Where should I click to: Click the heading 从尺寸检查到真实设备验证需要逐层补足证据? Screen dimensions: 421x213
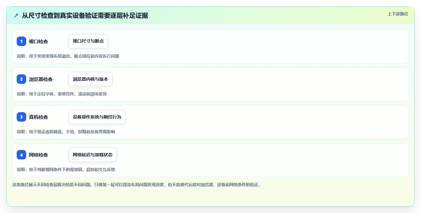[85, 15]
